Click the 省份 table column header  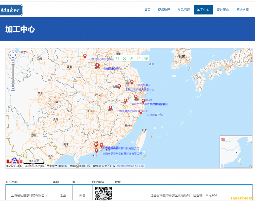pos(56,182)
